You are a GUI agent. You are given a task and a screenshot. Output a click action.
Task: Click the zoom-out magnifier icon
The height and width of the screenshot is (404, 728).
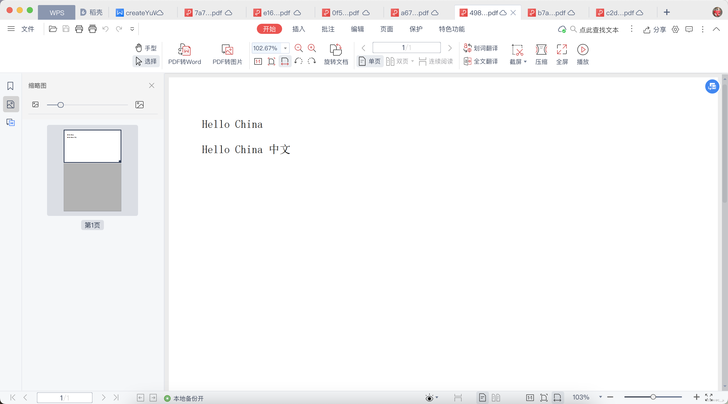click(299, 48)
